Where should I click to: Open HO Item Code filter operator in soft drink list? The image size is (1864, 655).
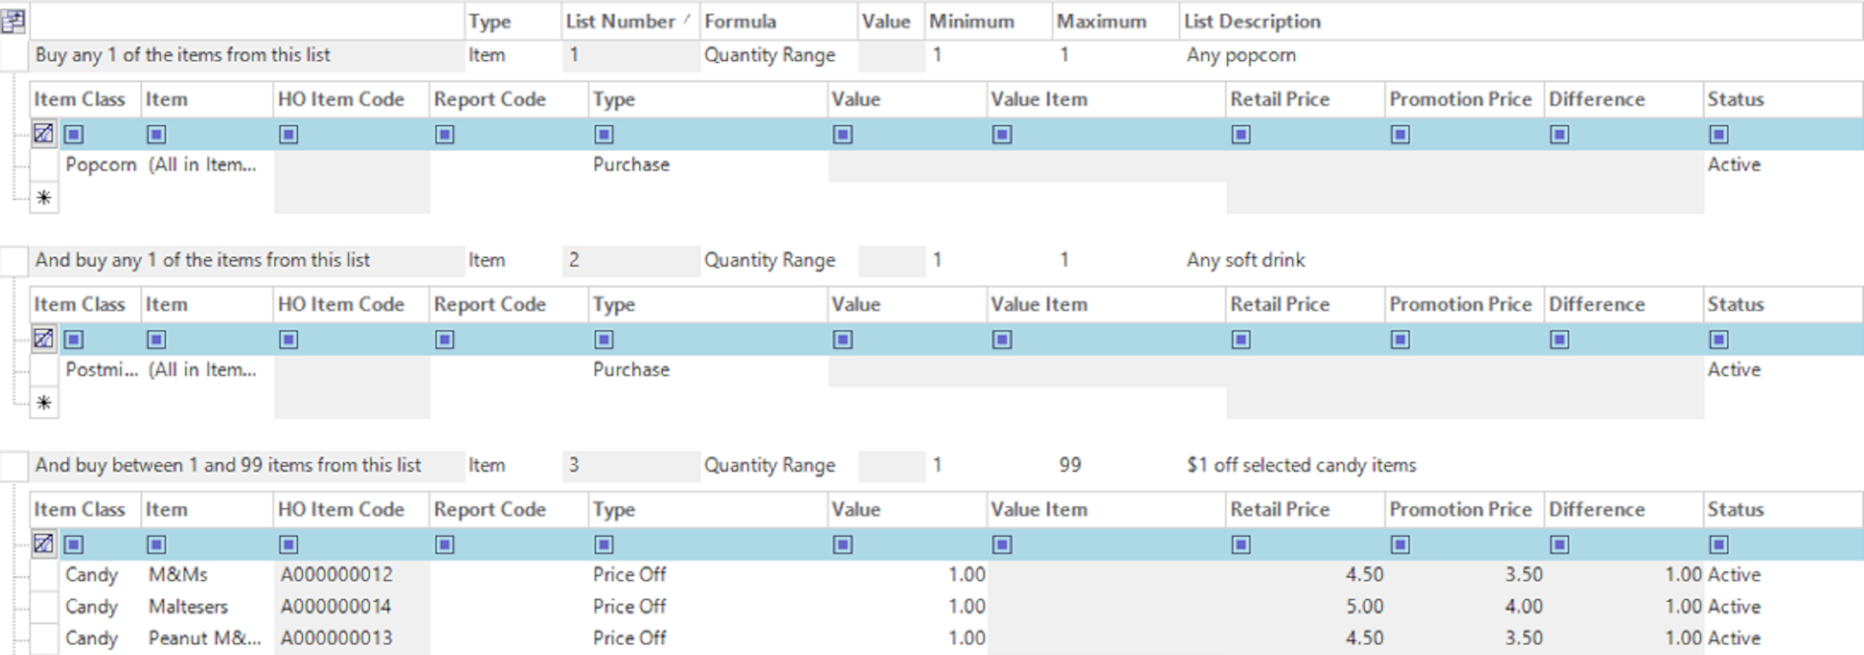click(288, 339)
